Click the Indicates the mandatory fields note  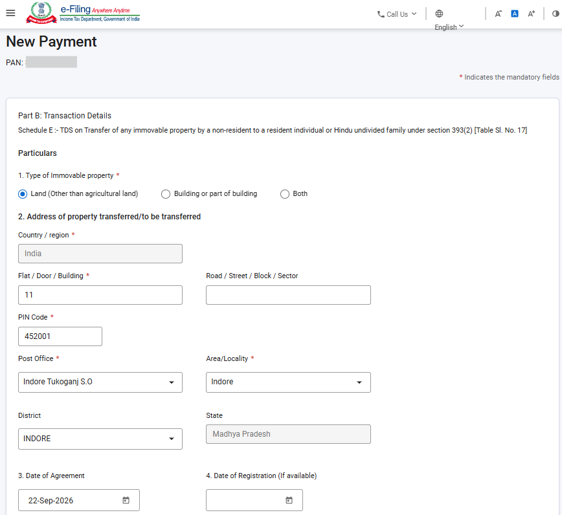[x=510, y=77]
